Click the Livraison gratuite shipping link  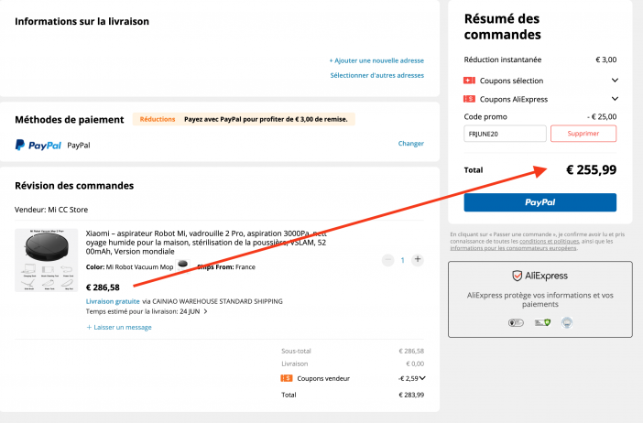click(113, 301)
